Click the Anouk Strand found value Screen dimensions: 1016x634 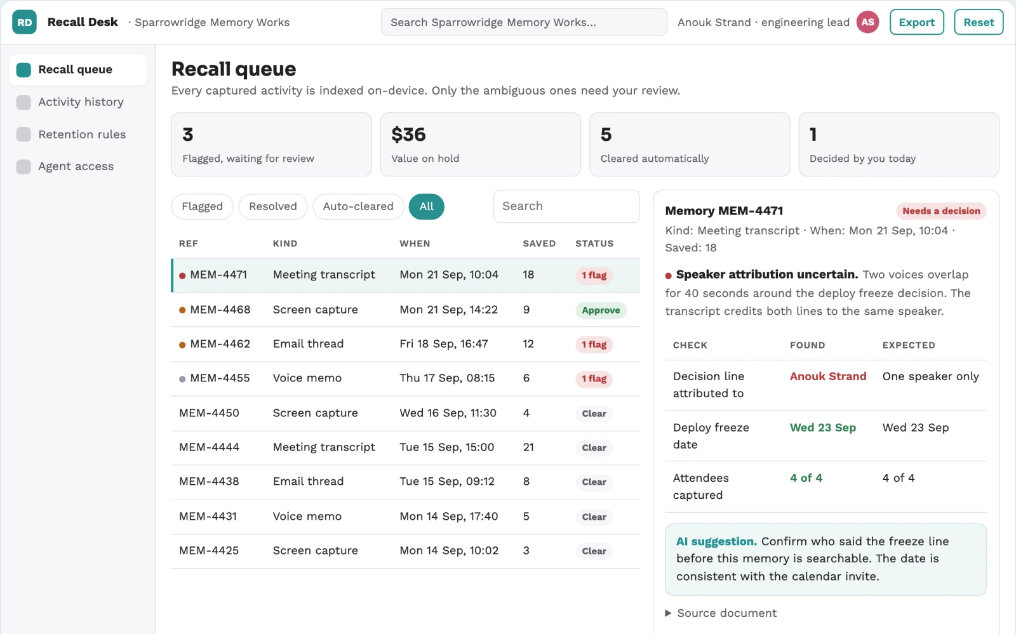828,376
